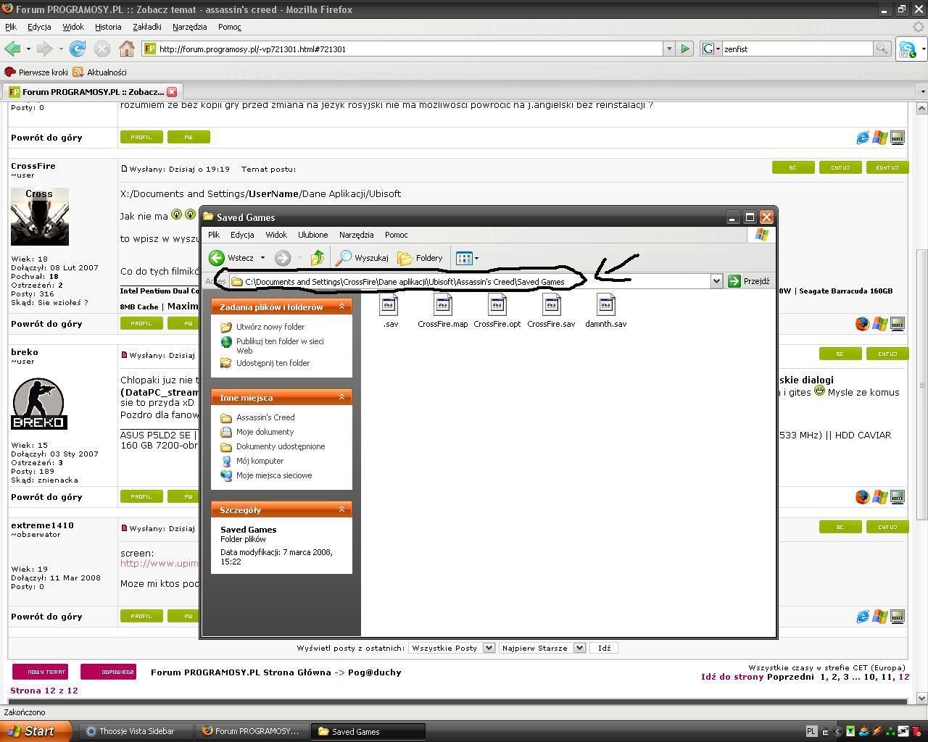
Task: Go to Firefox Home page icon
Action: point(127,49)
